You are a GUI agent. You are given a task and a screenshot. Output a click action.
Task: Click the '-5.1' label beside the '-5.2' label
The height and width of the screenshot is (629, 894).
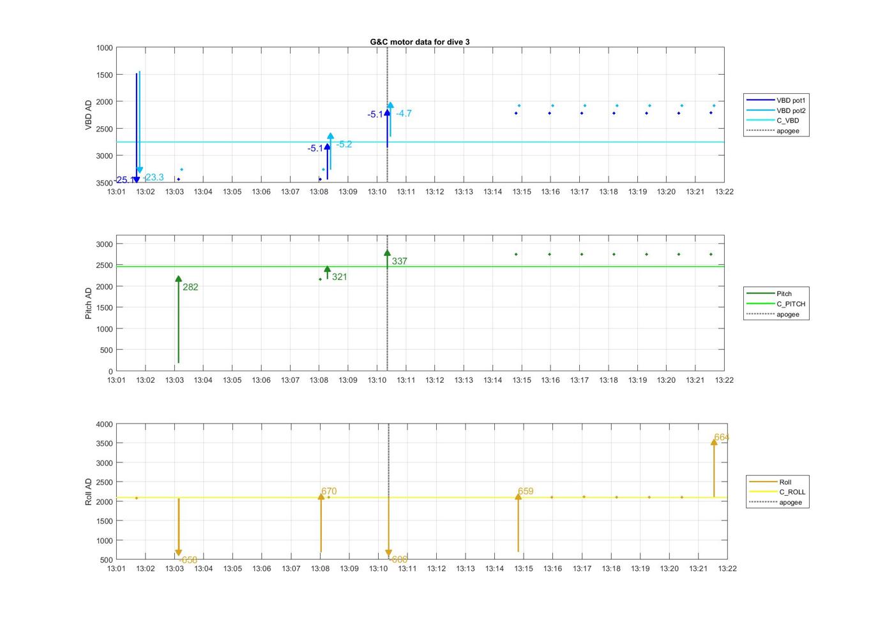(x=315, y=148)
